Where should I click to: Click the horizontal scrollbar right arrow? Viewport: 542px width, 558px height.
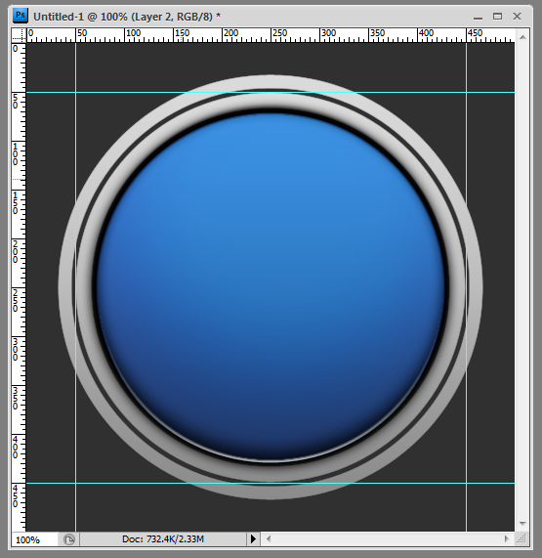coord(507,539)
